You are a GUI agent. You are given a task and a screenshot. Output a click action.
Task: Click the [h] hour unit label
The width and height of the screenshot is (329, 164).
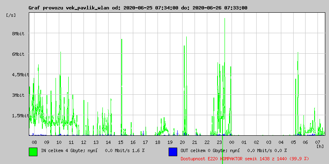click(x=320, y=146)
